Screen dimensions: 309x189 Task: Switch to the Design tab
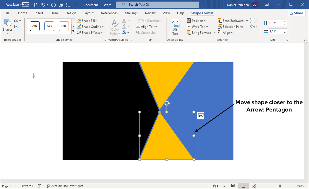point(71,13)
